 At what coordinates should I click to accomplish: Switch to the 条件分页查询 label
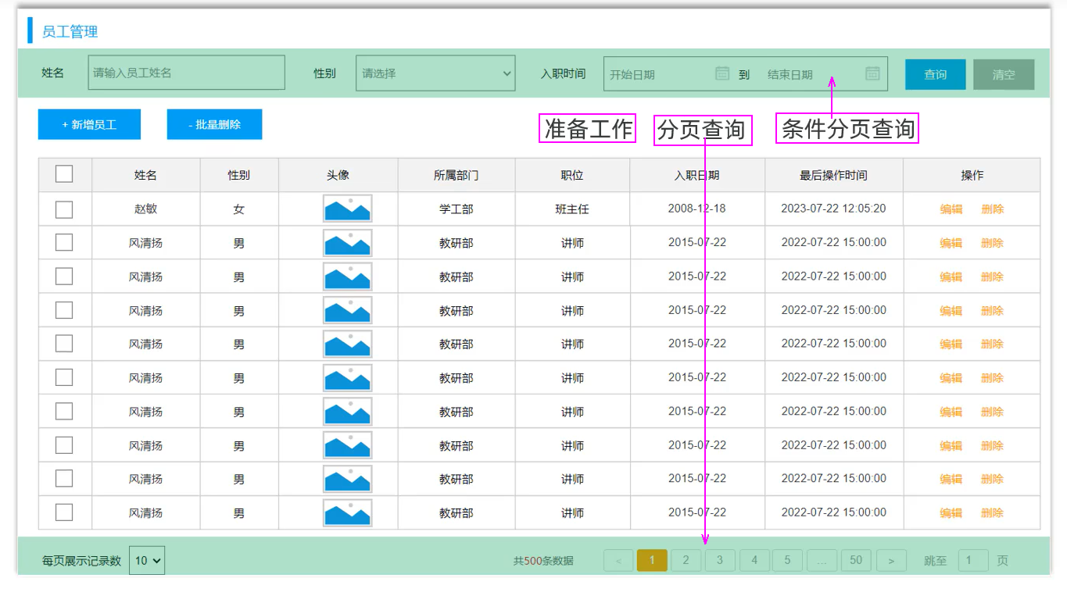point(847,129)
